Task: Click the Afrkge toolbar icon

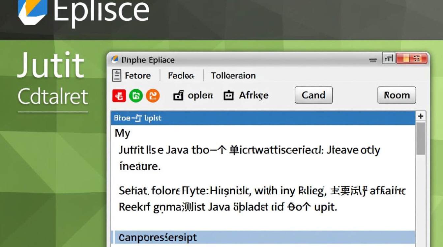Action: click(228, 96)
